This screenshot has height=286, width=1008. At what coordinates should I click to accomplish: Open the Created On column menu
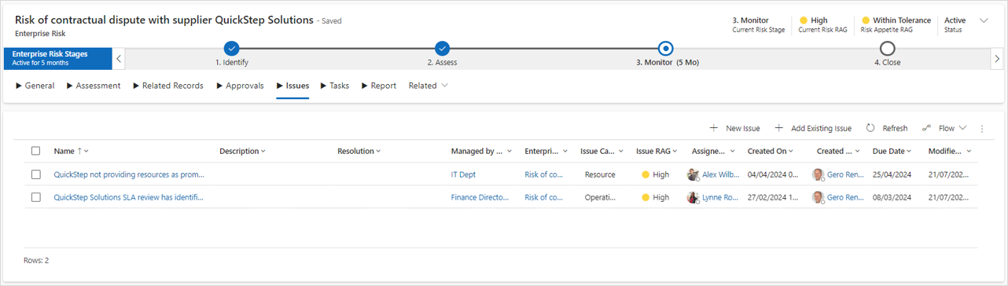click(x=770, y=151)
